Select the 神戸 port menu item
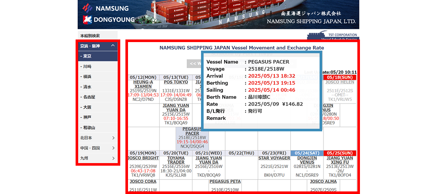Screen dimensions: 445x194 (98, 118)
